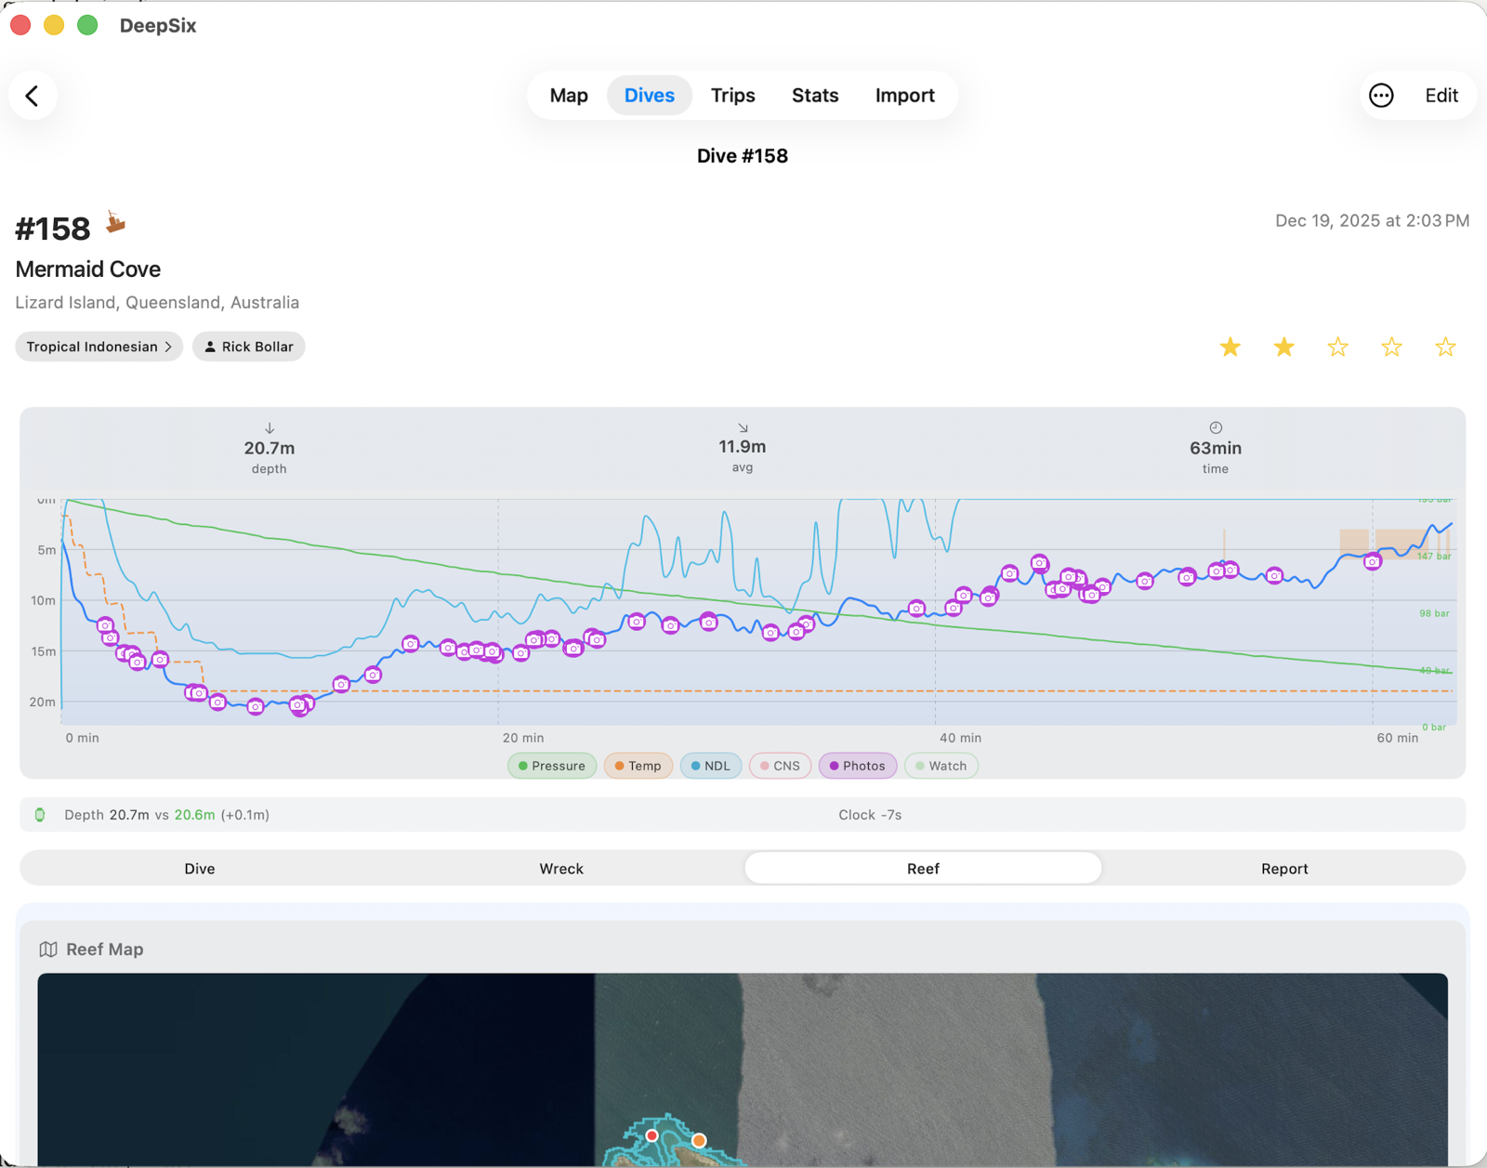Open the more options ellipsis menu
Viewport: 1487px width, 1168px height.
1381,96
